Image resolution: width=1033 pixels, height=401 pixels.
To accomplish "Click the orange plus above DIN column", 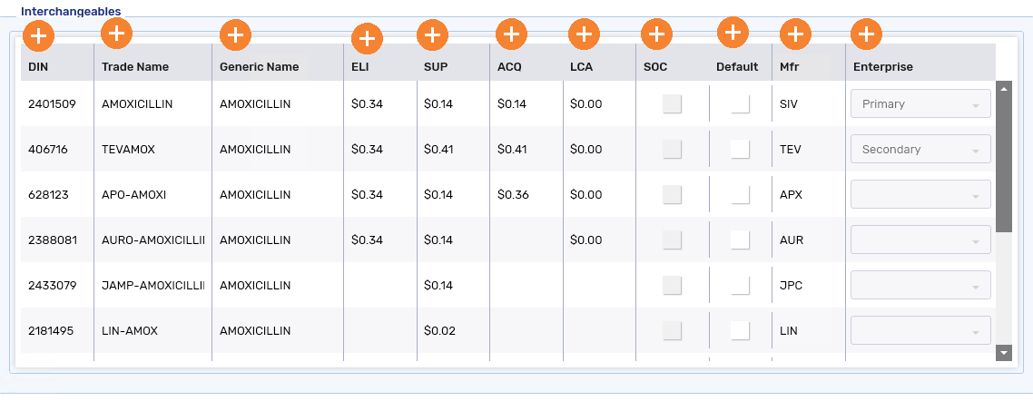I will (x=39, y=35).
